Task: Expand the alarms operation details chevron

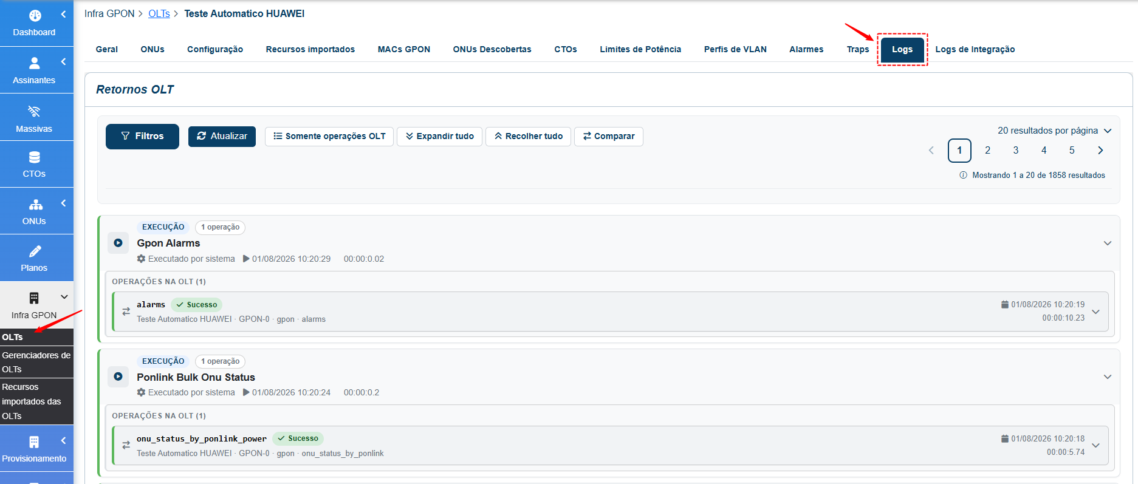Action: coord(1096,312)
